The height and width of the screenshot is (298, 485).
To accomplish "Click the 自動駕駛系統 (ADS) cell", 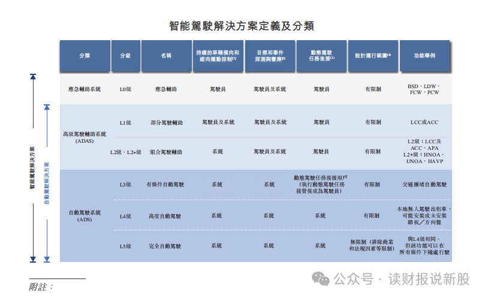I will [x=85, y=216].
